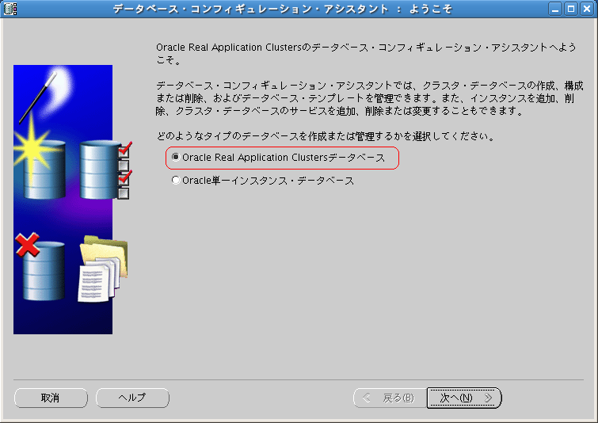Click the 取消 cancel button
The height and width of the screenshot is (423, 598).
(51, 398)
